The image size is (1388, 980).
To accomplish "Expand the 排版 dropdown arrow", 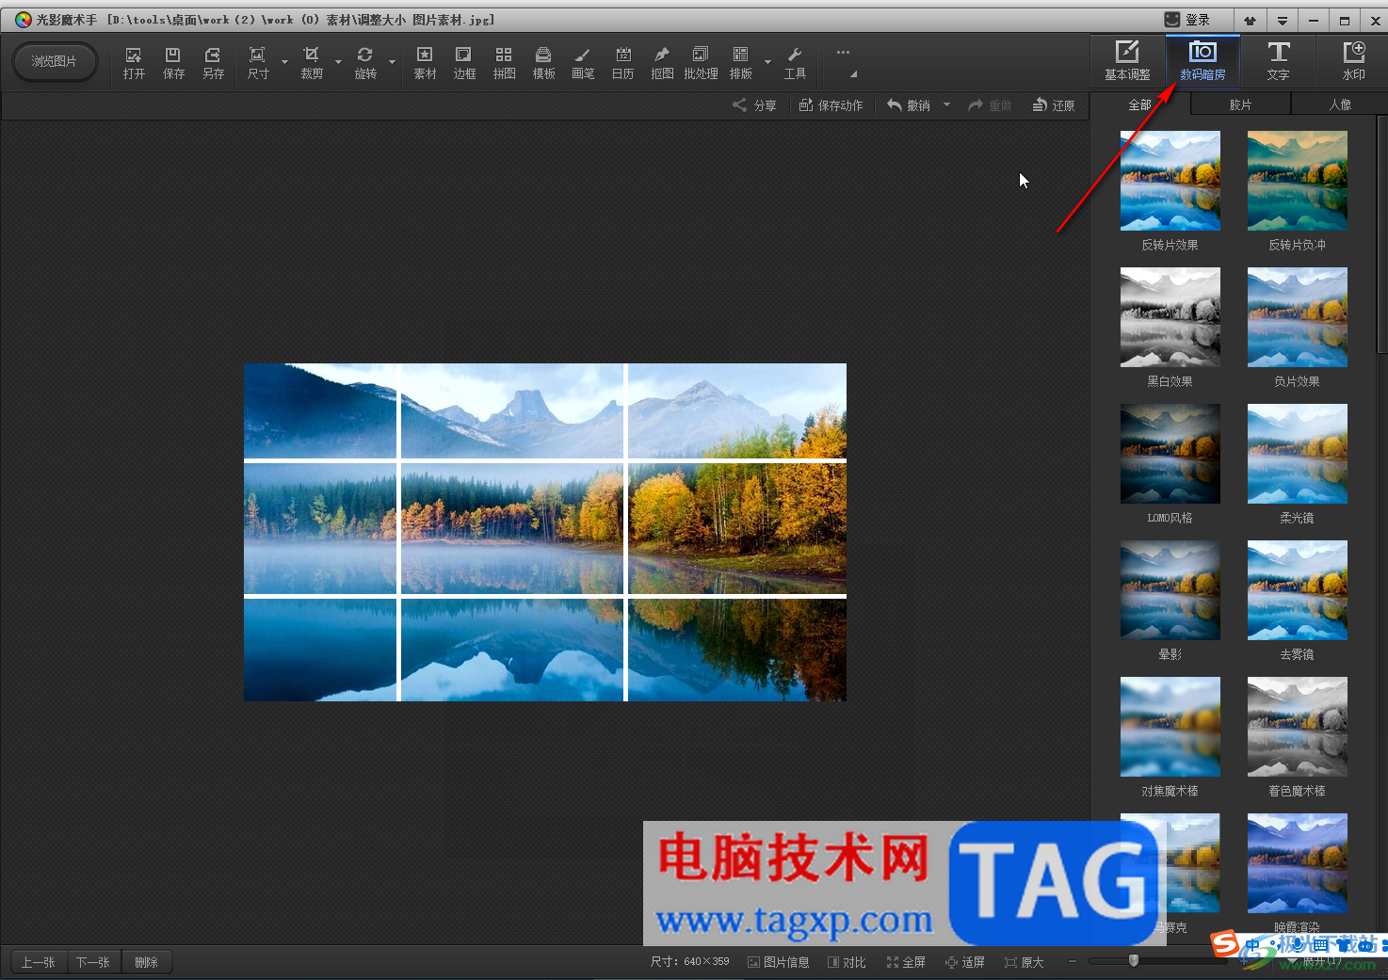I will (x=767, y=62).
